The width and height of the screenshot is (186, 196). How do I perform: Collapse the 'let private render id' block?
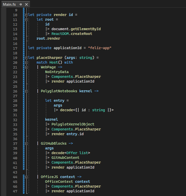click(x=26, y=15)
